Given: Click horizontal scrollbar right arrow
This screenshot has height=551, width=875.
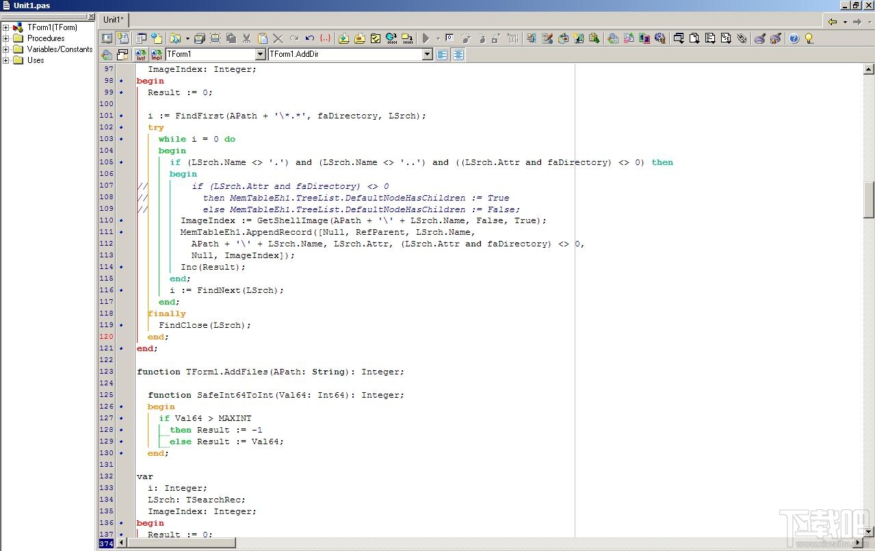Looking at the screenshot, I should pyautogui.click(x=858, y=543).
